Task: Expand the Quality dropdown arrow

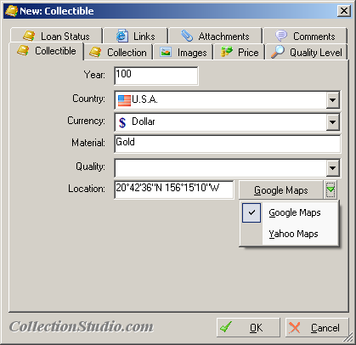Action: point(332,167)
